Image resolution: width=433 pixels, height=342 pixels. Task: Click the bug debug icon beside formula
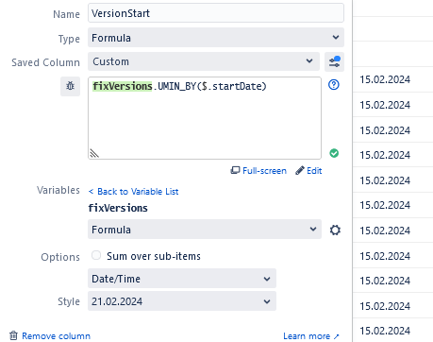pos(70,86)
